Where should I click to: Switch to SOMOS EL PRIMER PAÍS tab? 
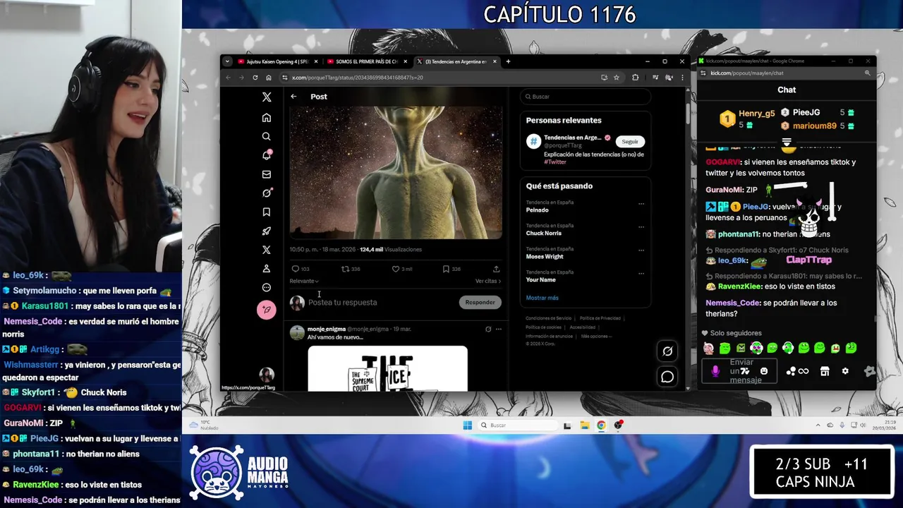pos(367,61)
